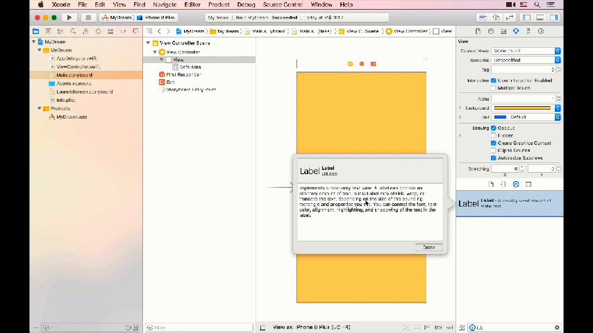This screenshot has width=593, height=333.
Task: Open the Symbol navigator
Action: tap(60, 31)
